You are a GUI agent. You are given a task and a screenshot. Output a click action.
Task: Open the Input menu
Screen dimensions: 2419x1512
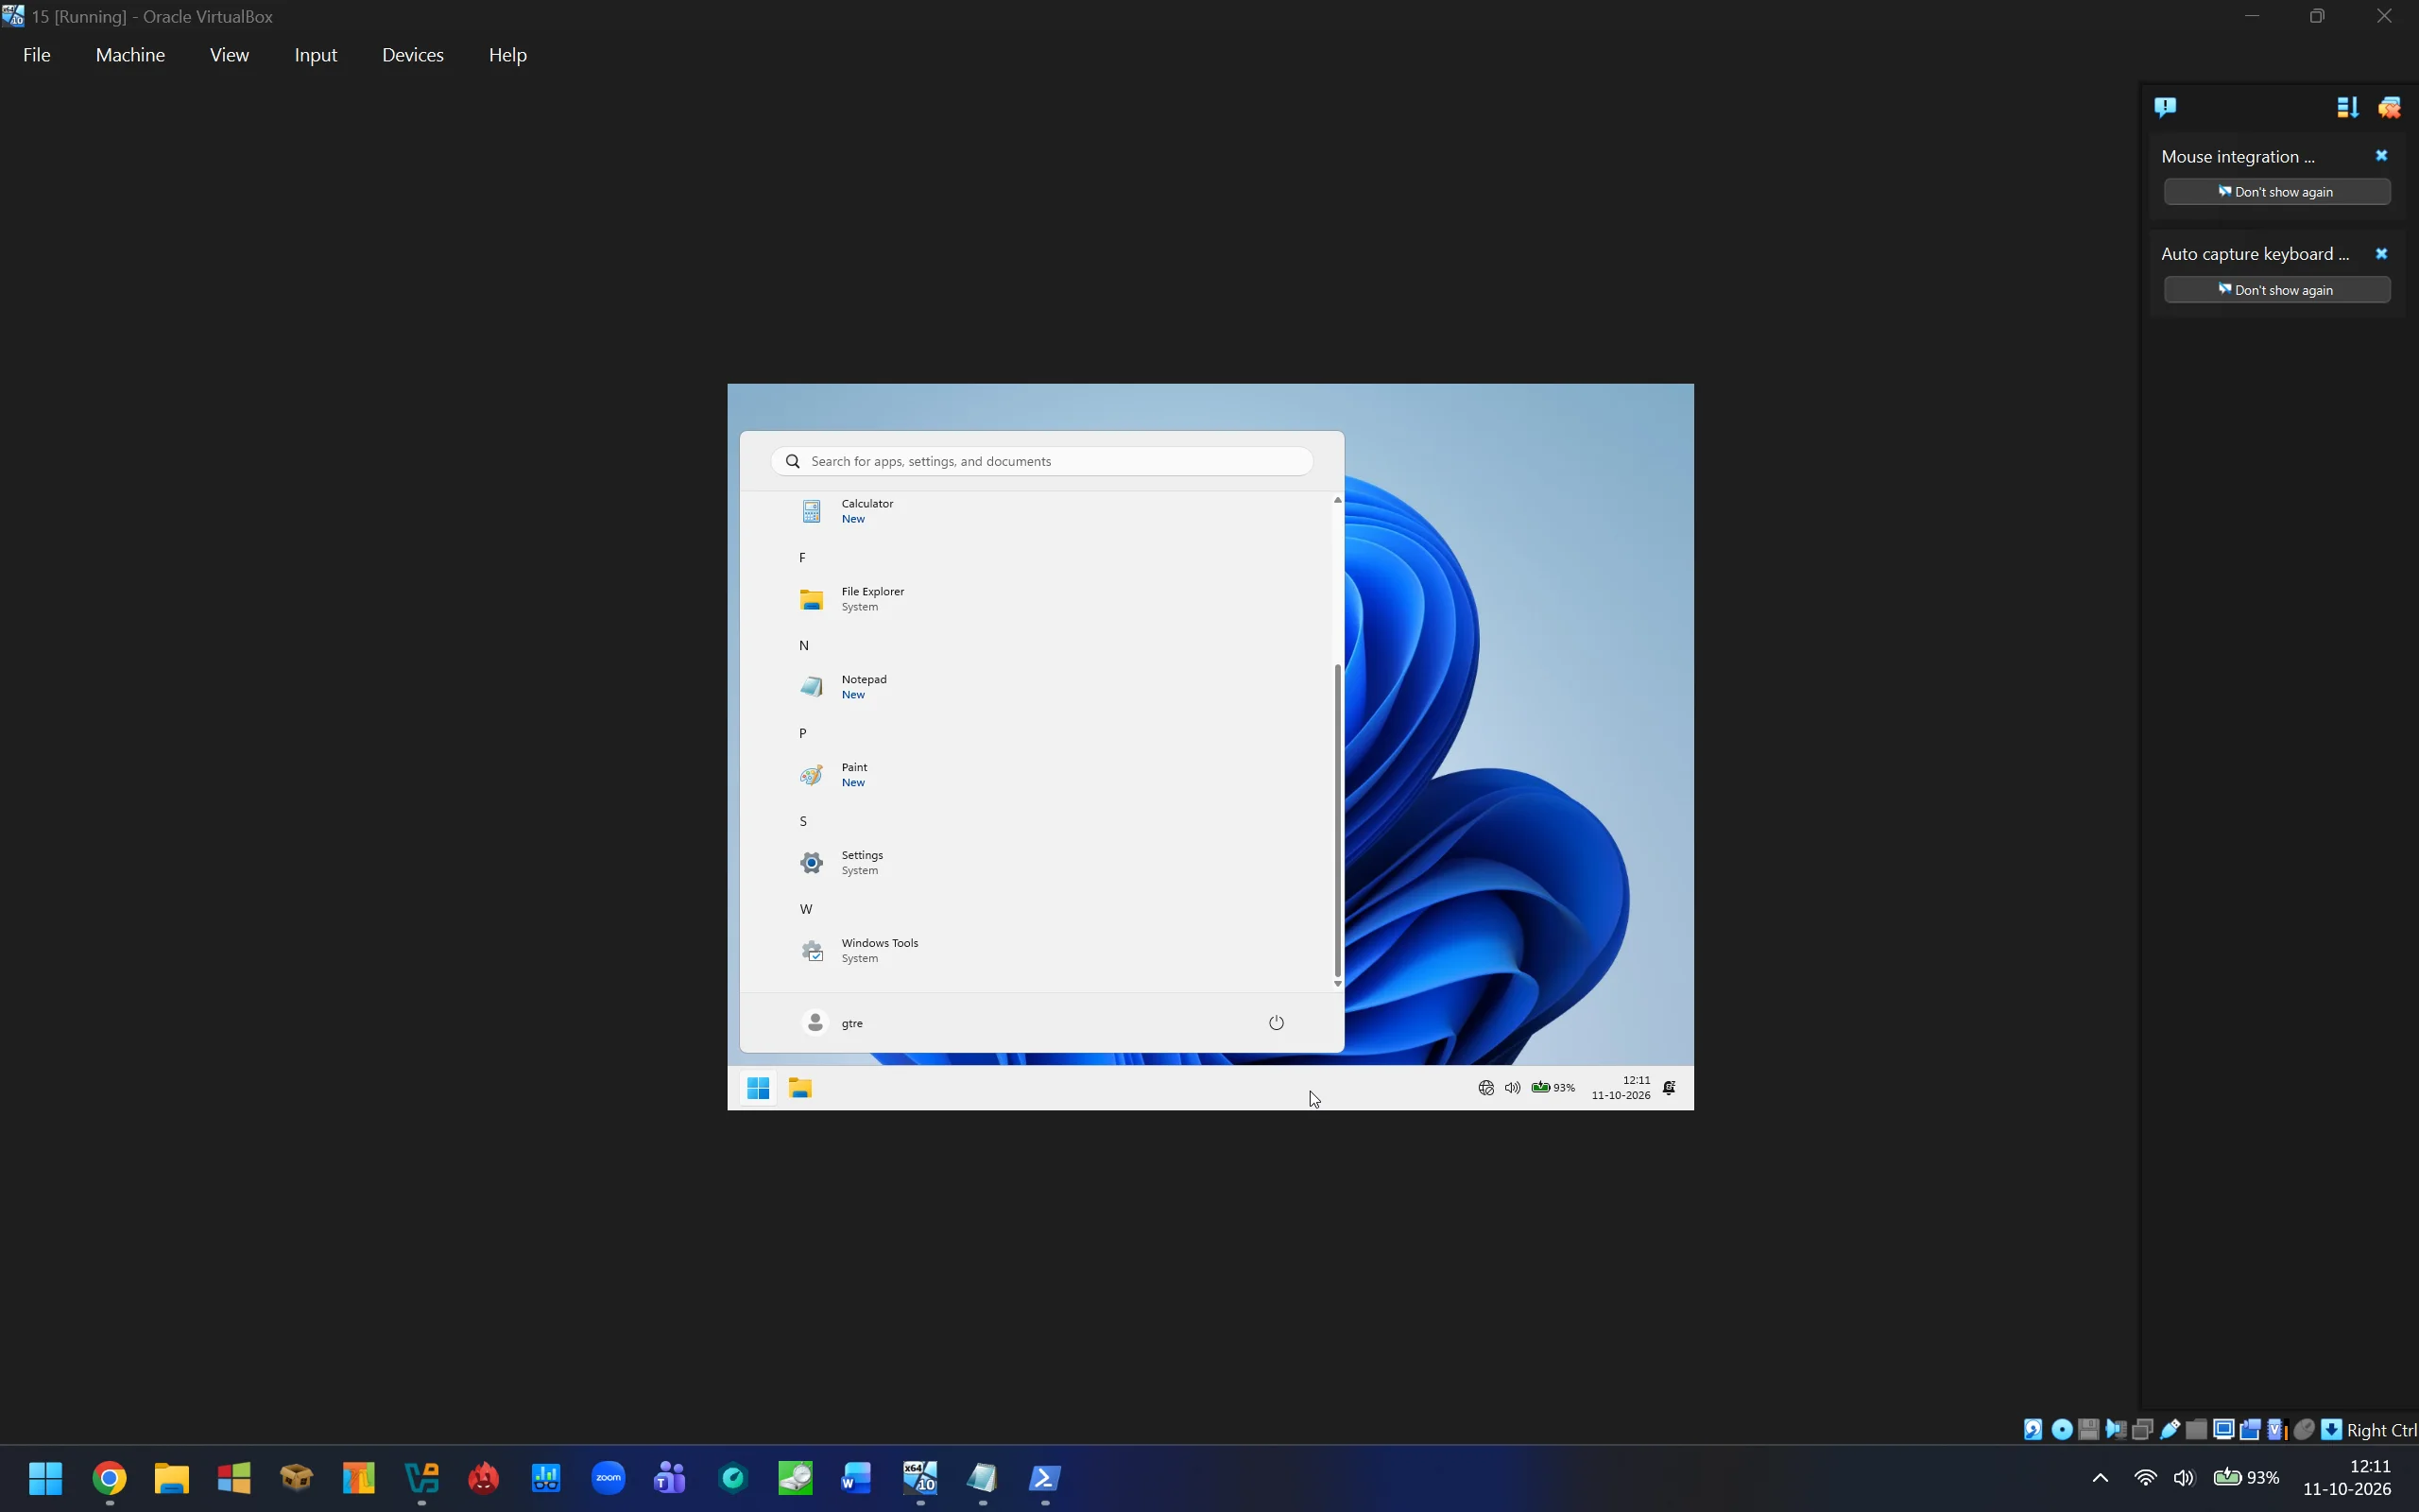click(x=316, y=55)
